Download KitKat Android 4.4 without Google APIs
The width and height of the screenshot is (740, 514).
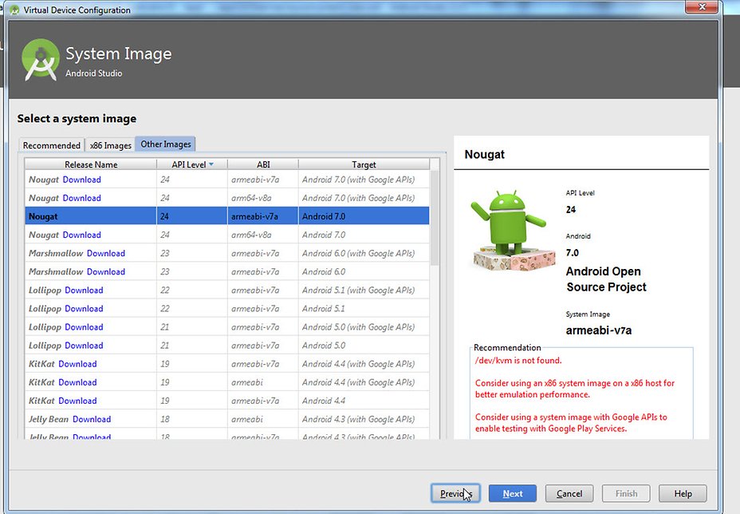click(x=77, y=401)
